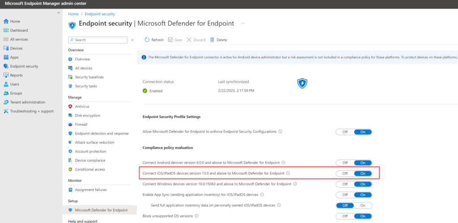Click the Endpoint security breadcrumb link

tap(100, 14)
